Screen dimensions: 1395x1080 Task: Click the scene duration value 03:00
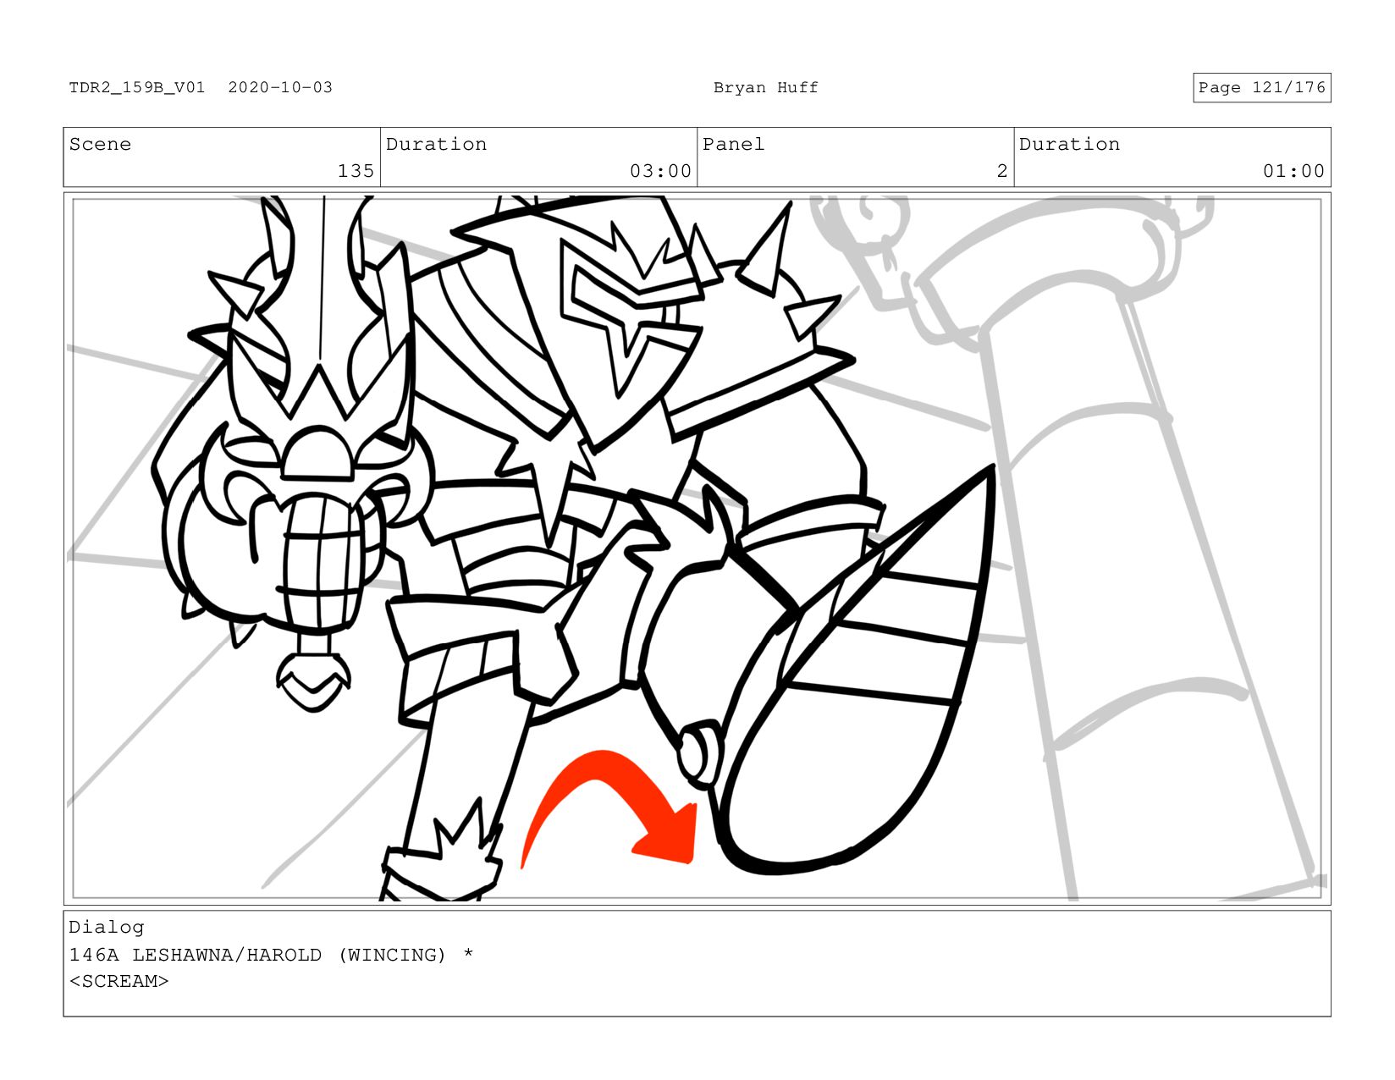[x=660, y=171]
